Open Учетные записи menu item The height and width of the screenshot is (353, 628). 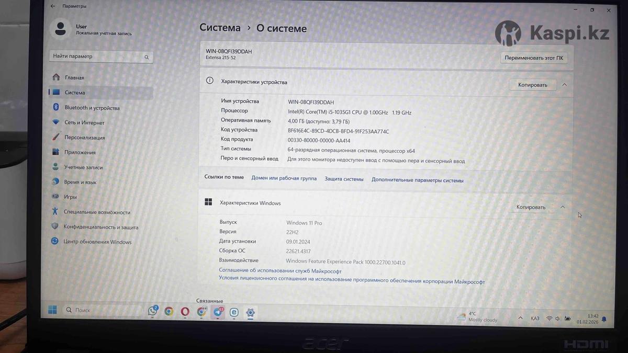tap(83, 167)
